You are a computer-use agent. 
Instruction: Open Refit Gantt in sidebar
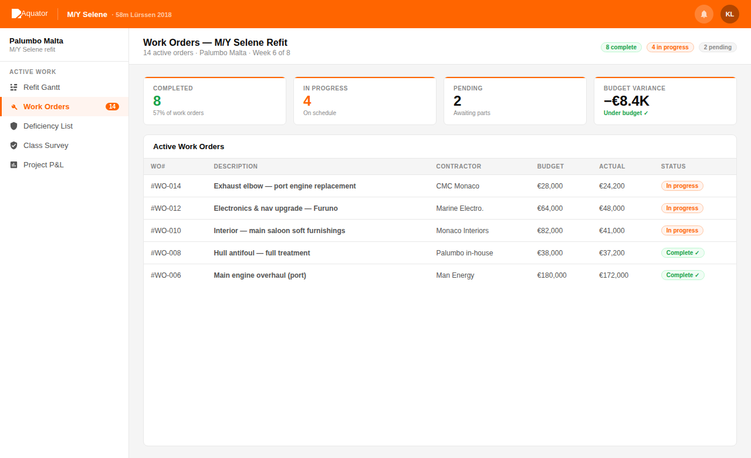click(65, 87)
